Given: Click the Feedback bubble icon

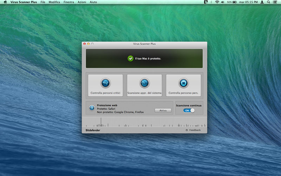Looking at the screenshot, I should pos(187,130).
